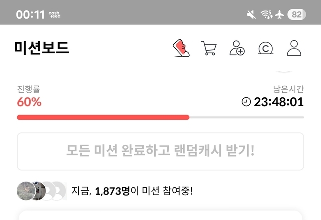This screenshot has width=321, height=220.
Task: Tap the clock icon beside remaining time
Action: coord(246,102)
